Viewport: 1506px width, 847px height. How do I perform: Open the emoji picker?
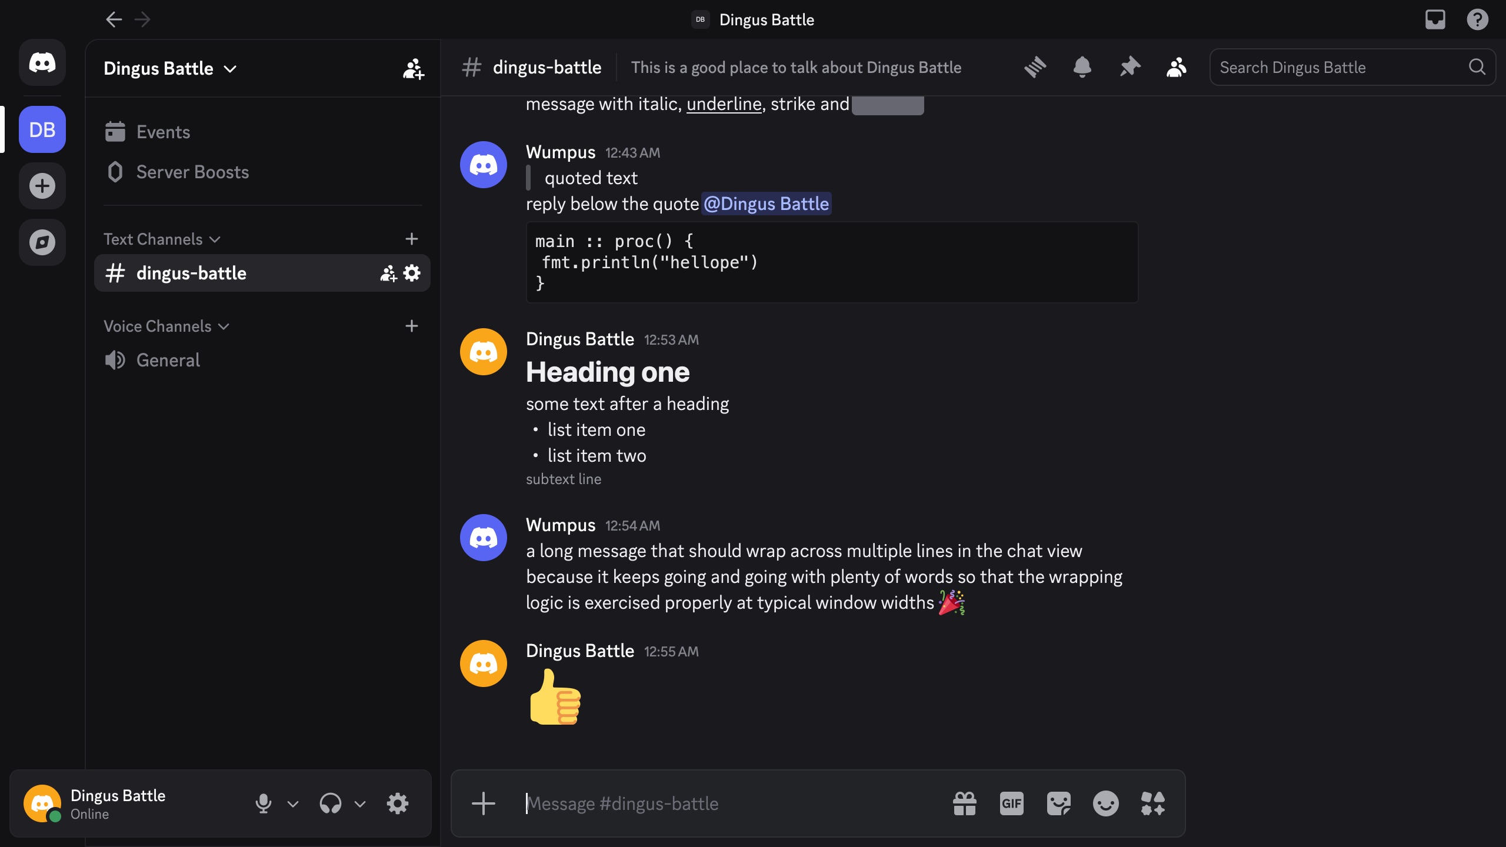[x=1106, y=803]
